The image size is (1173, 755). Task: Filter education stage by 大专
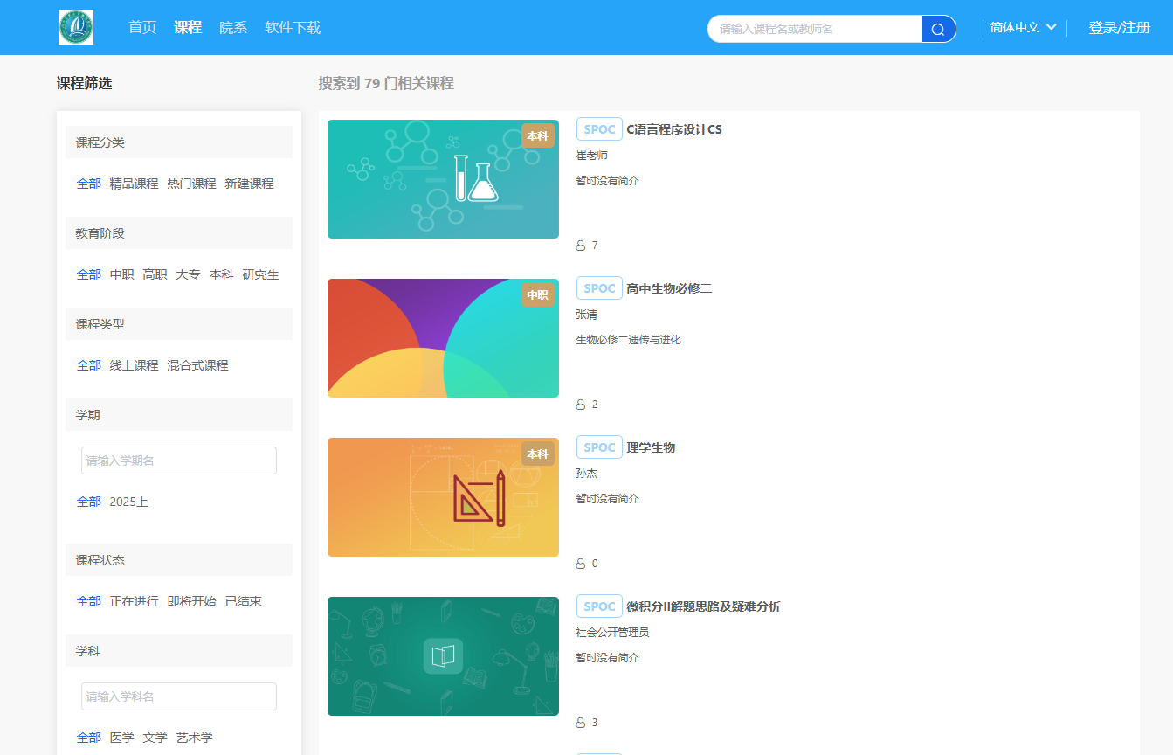[189, 274]
